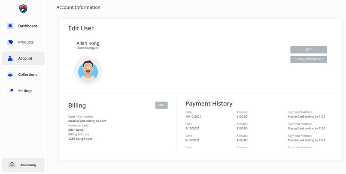Screen dimensions: 346x174
Task: Click the 1234 Kong Street address
Action: coord(80,138)
